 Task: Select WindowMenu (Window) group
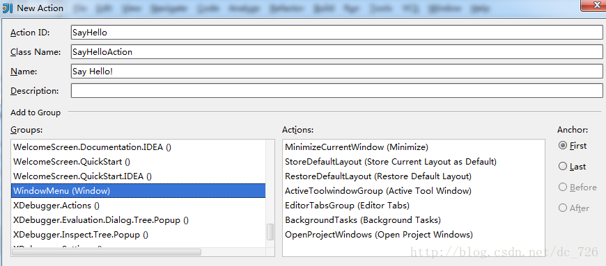(139, 191)
